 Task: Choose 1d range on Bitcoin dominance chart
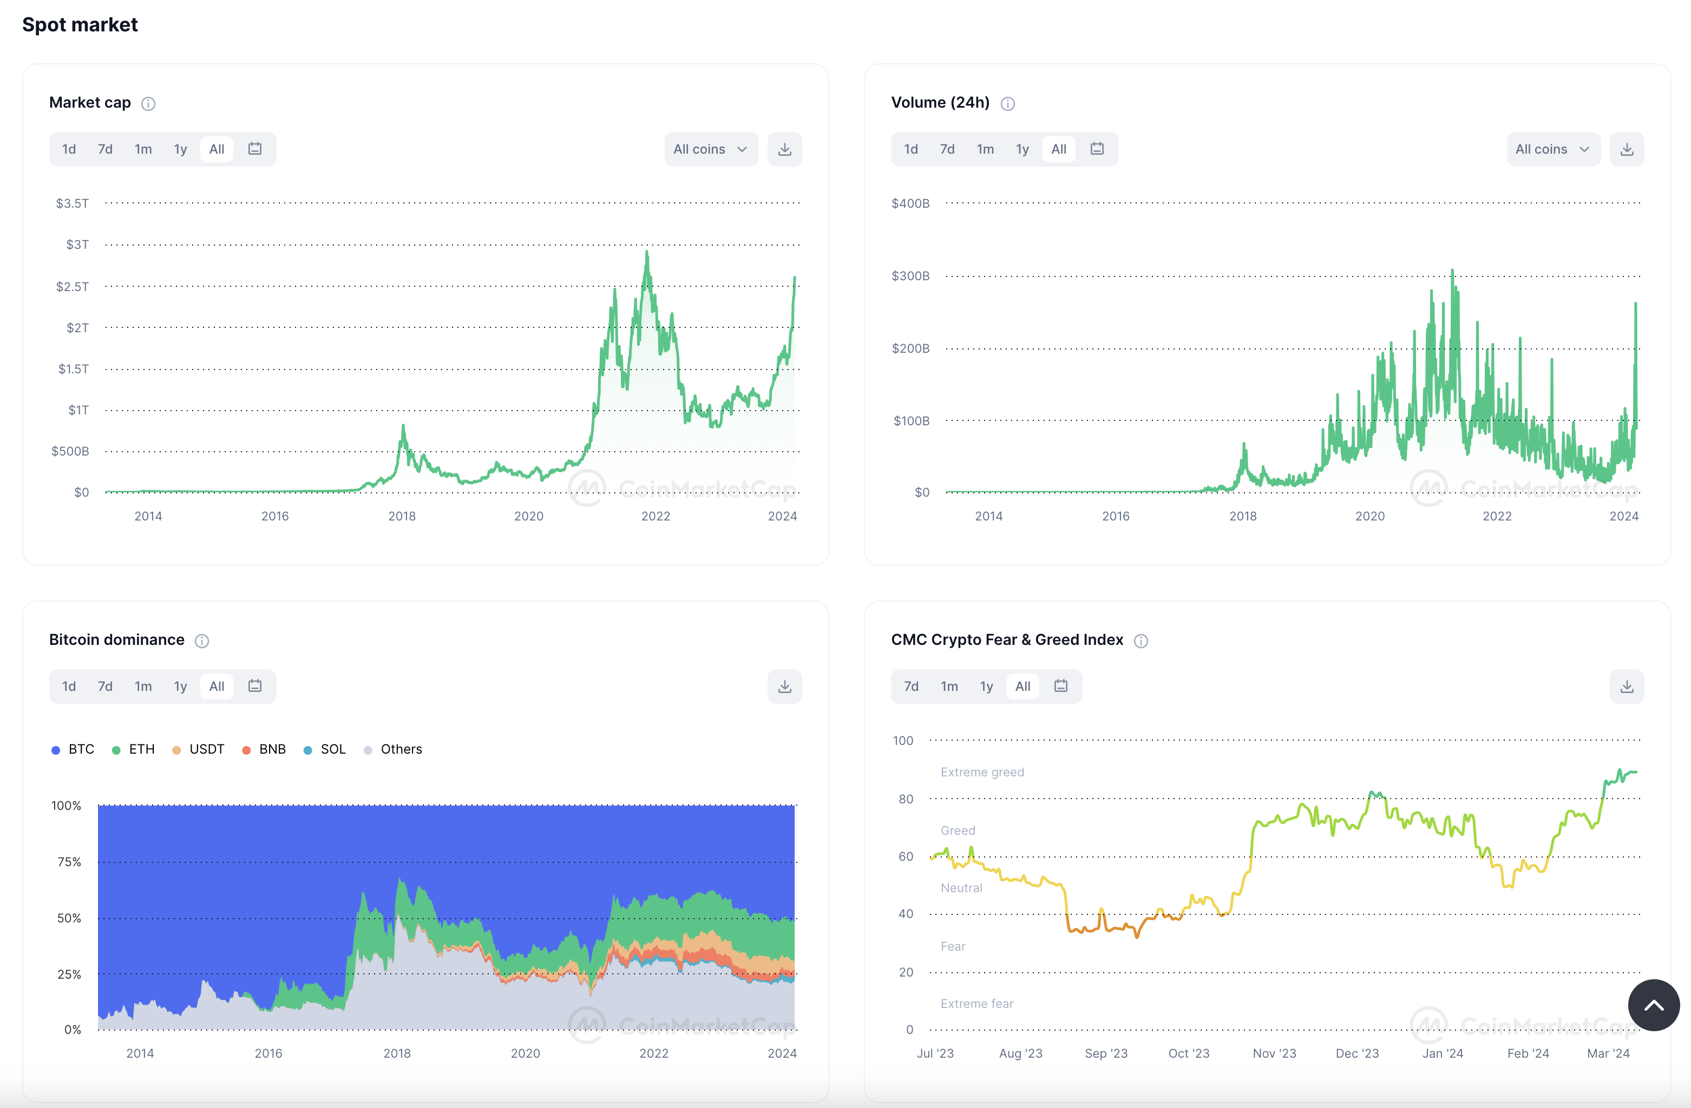tap(69, 686)
